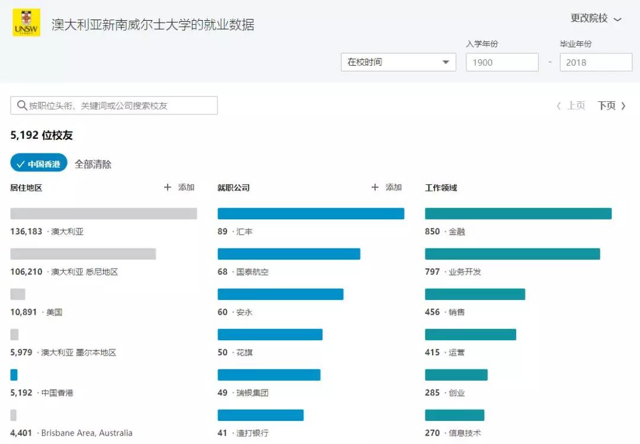
Task: Select the 汇丰 company bar
Action: click(x=311, y=213)
